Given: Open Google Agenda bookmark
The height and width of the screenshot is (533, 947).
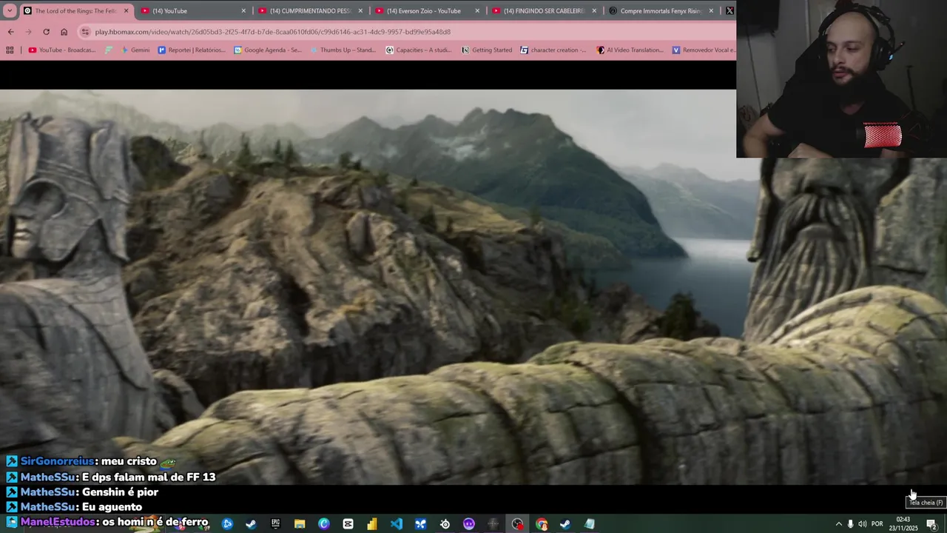Looking at the screenshot, I should [268, 50].
